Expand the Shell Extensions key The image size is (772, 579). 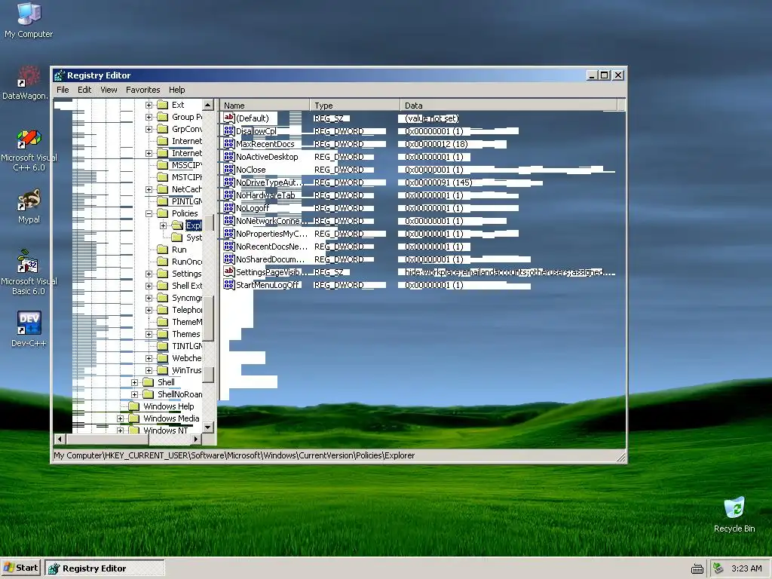tap(149, 286)
